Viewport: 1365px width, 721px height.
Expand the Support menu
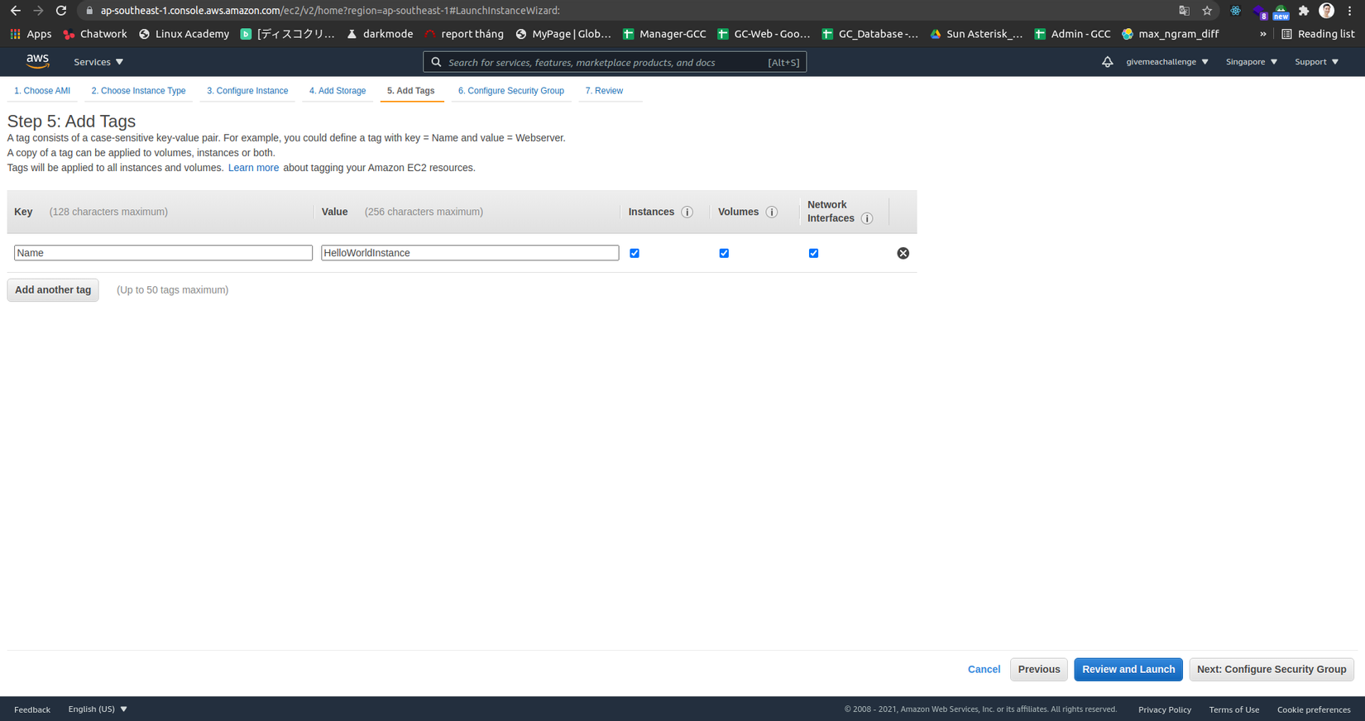click(1317, 62)
